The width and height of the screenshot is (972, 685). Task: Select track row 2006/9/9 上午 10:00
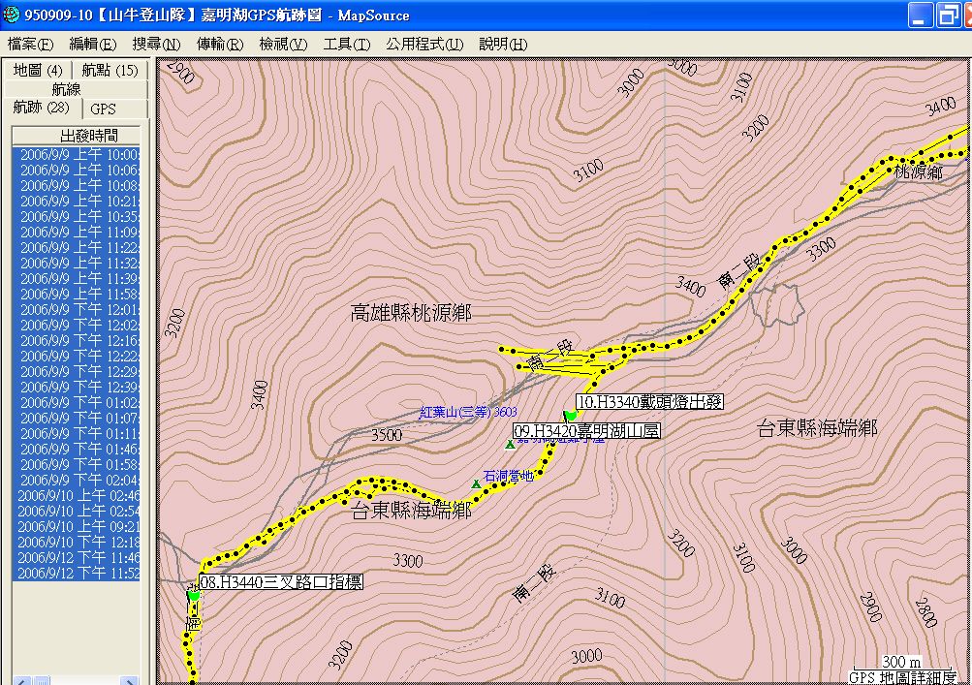point(77,154)
